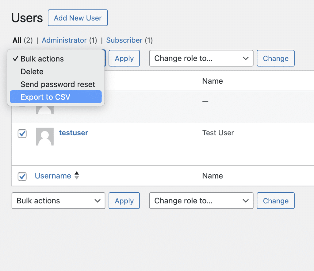Toggle the select-all checkbox in the table footer
This screenshot has height=271, width=314.
coord(22,176)
